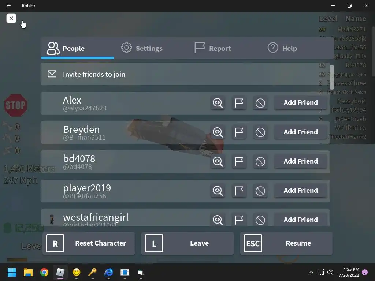Add player2019 as a friend
The height and width of the screenshot is (281, 375).
(301, 190)
